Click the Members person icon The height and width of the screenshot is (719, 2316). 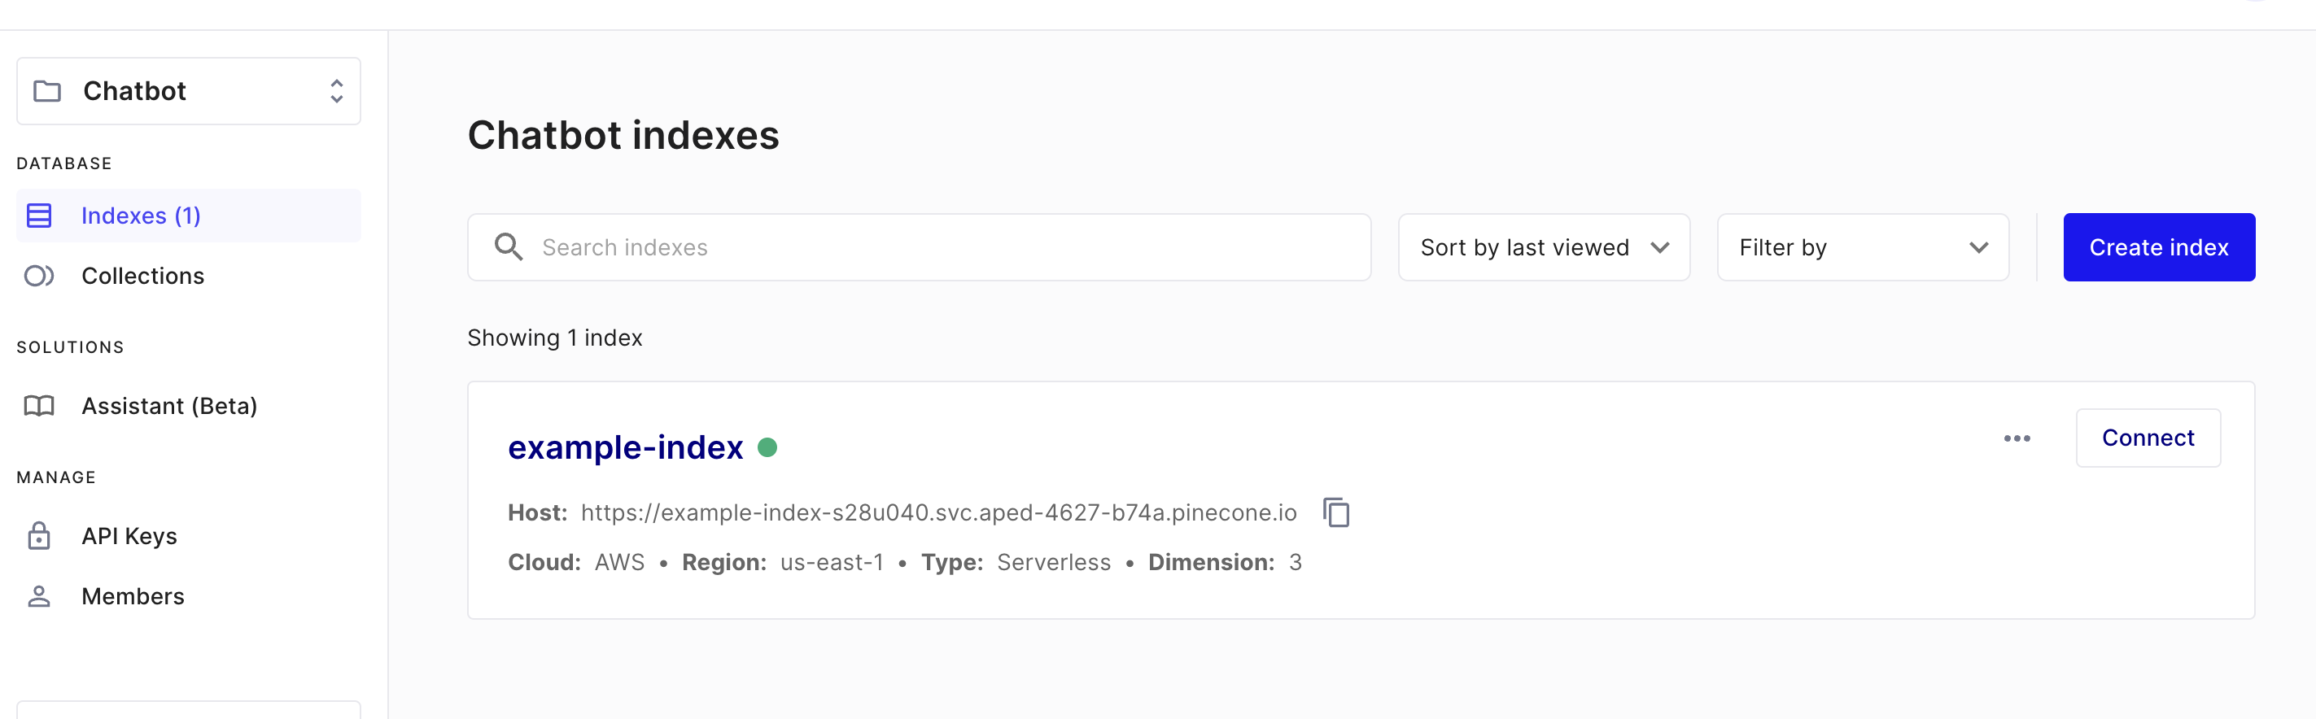pyautogui.click(x=39, y=596)
